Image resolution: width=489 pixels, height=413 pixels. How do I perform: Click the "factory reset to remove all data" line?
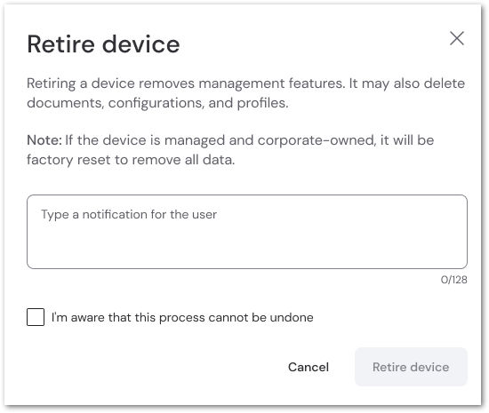pyautogui.click(x=131, y=160)
